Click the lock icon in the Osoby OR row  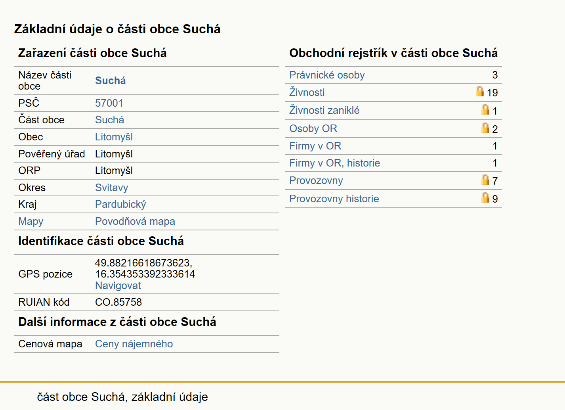pos(485,128)
